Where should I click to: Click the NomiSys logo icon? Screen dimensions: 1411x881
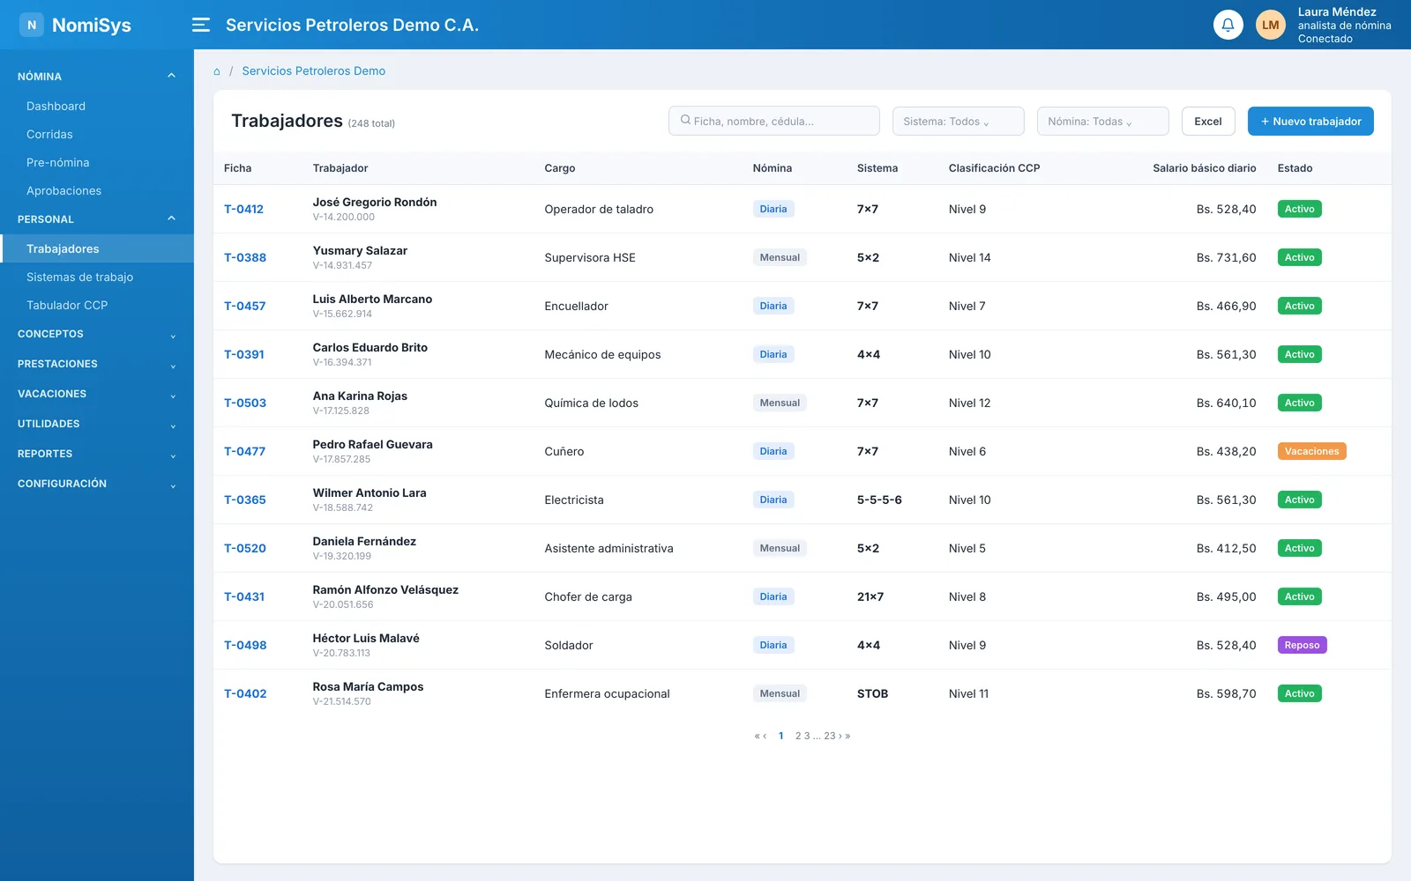point(32,25)
